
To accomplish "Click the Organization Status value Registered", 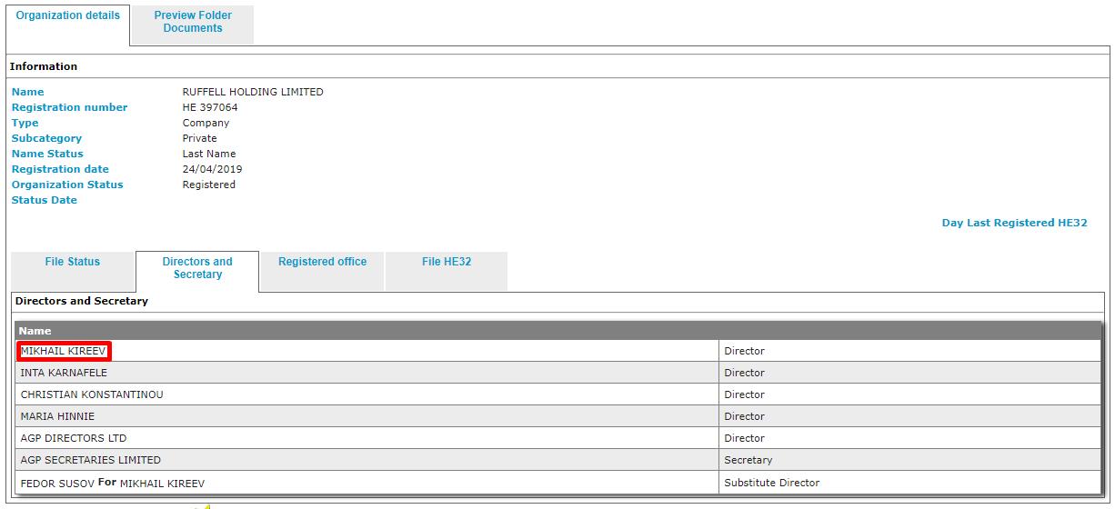I will coord(208,185).
